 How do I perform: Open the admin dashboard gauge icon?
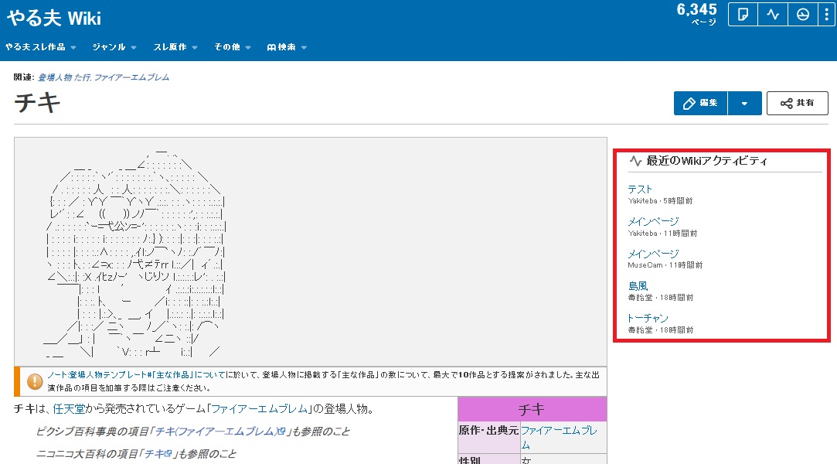(803, 15)
